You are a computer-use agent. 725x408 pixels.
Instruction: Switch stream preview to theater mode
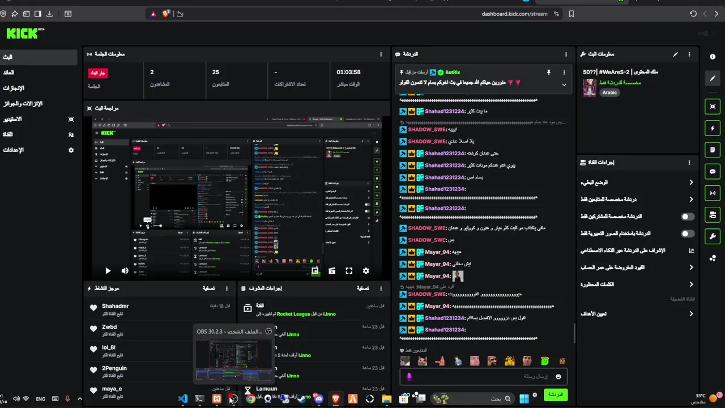click(332, 271)
